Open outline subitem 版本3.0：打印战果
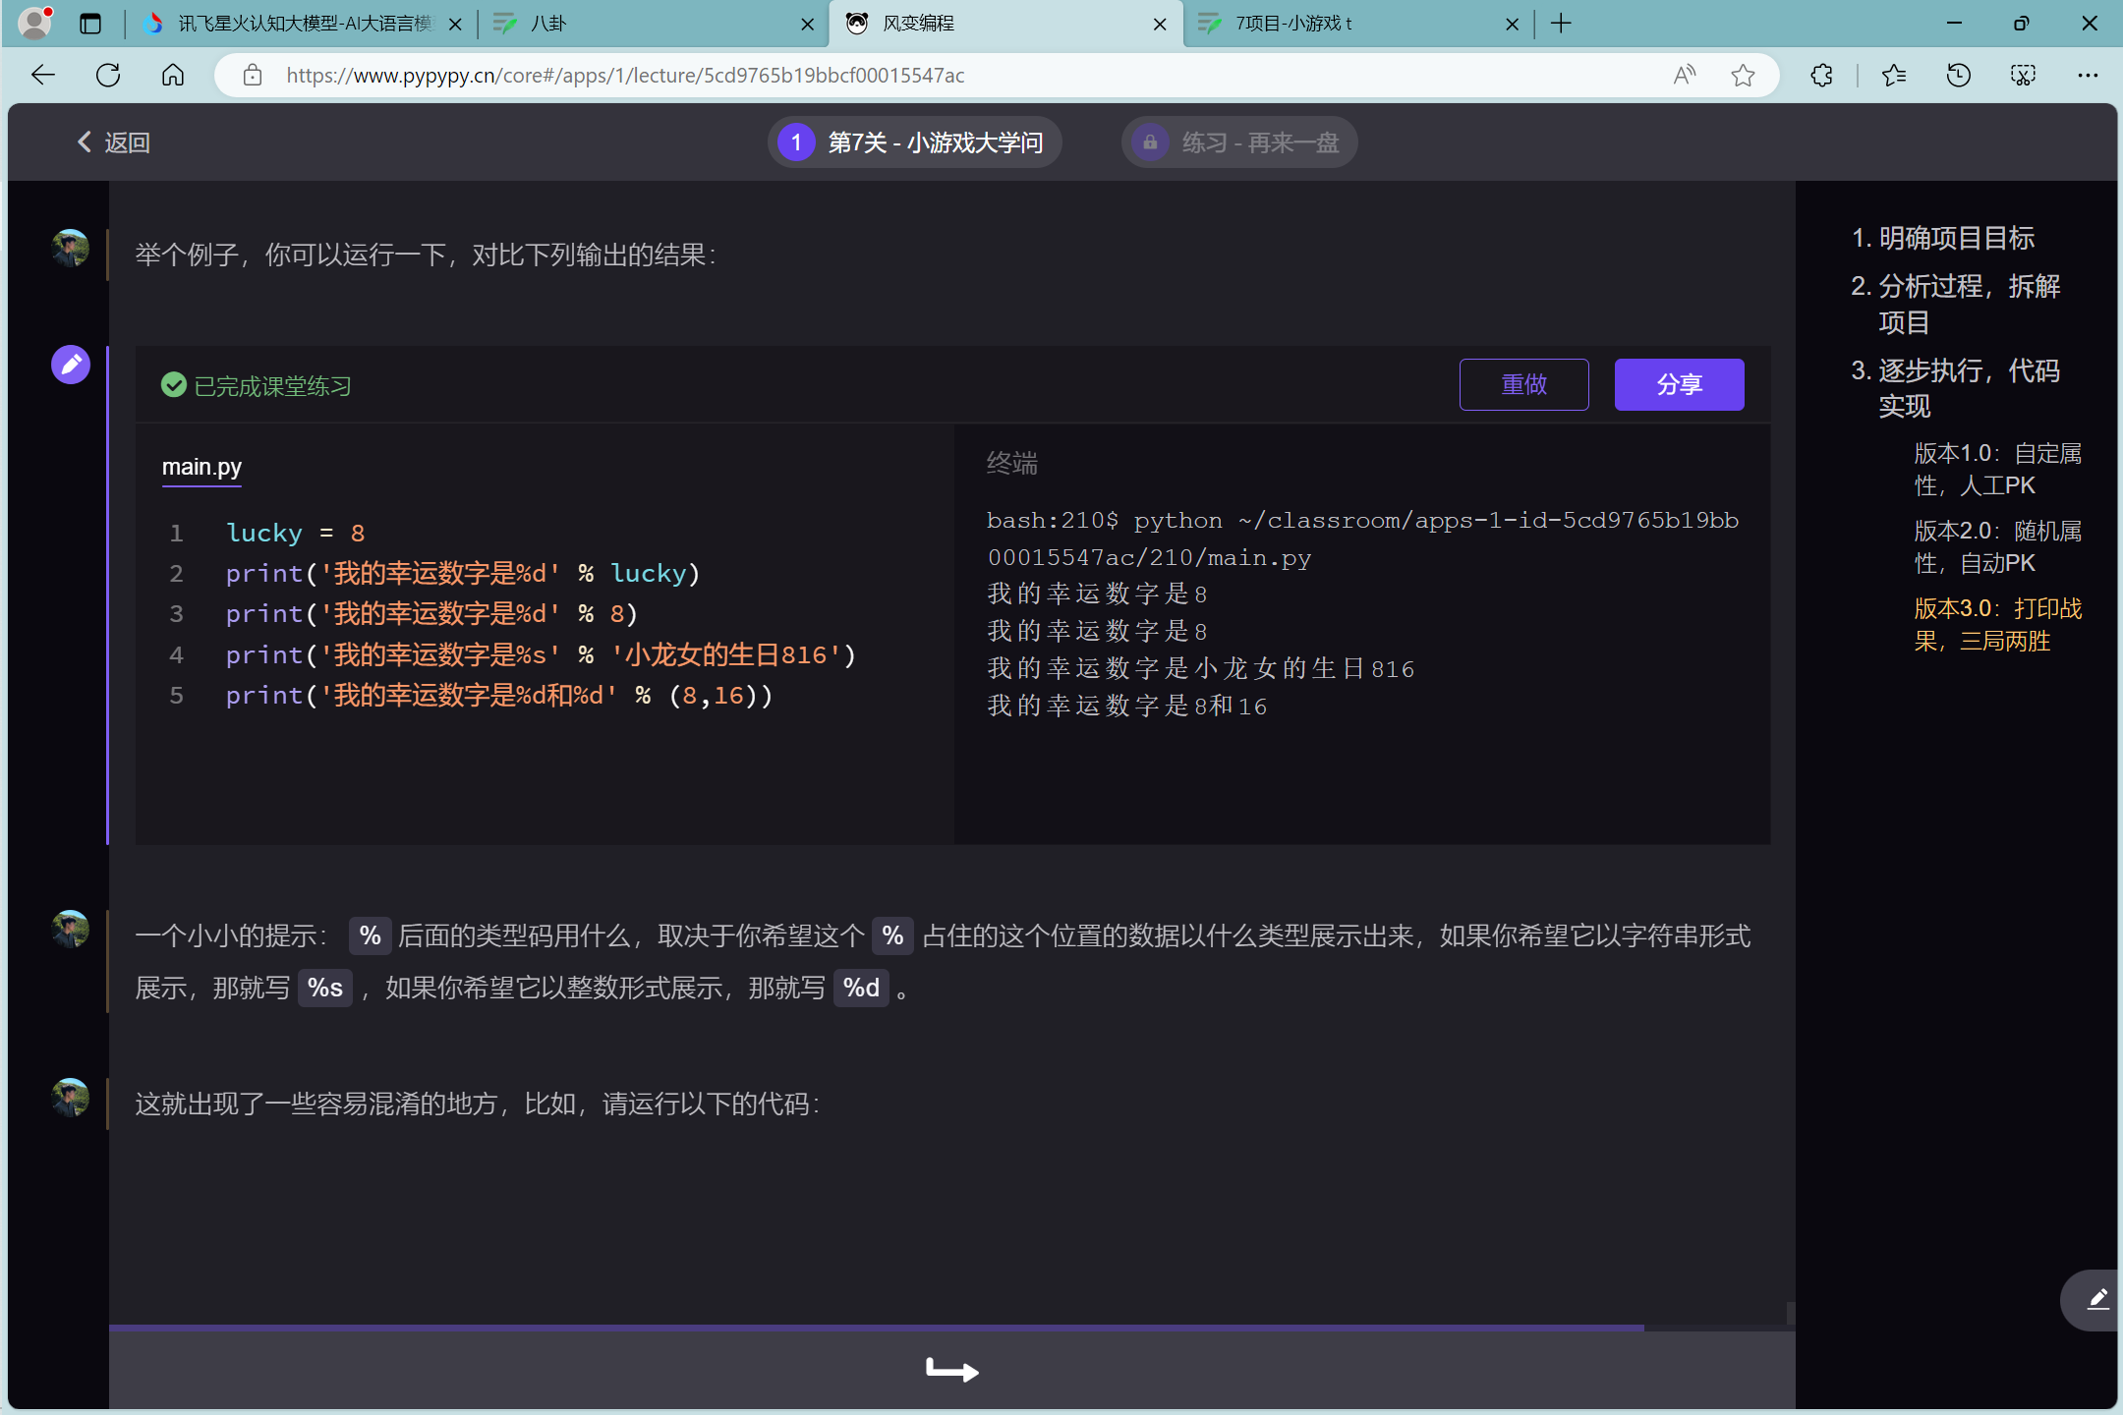2123x1415 pixels. point(1998,624)
